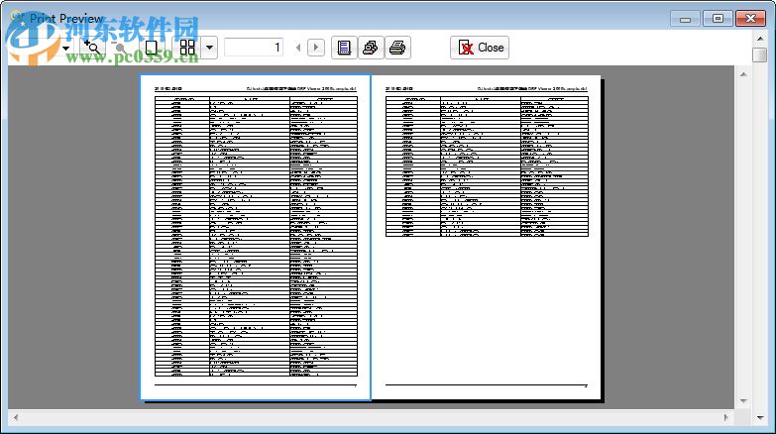Image resolution: width=776 pixels, height=434 pixels.
Task: Click the outer window scrollbar up arrow
Action: click(x=760, y=38)
